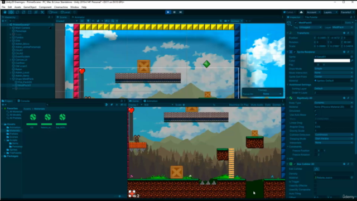Click the color eyedropper icon
The image size is (357, 201).
click(352, 61)
